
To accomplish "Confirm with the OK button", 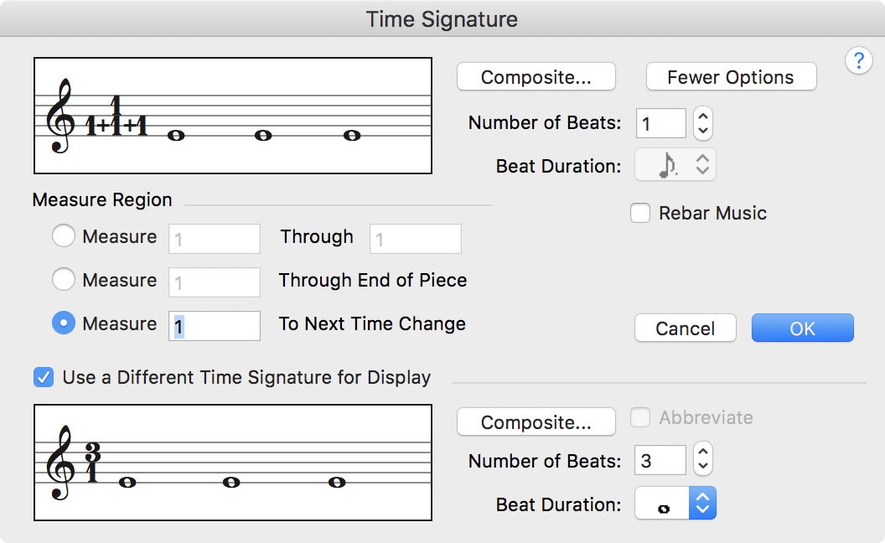I will (x=802, y=328).
